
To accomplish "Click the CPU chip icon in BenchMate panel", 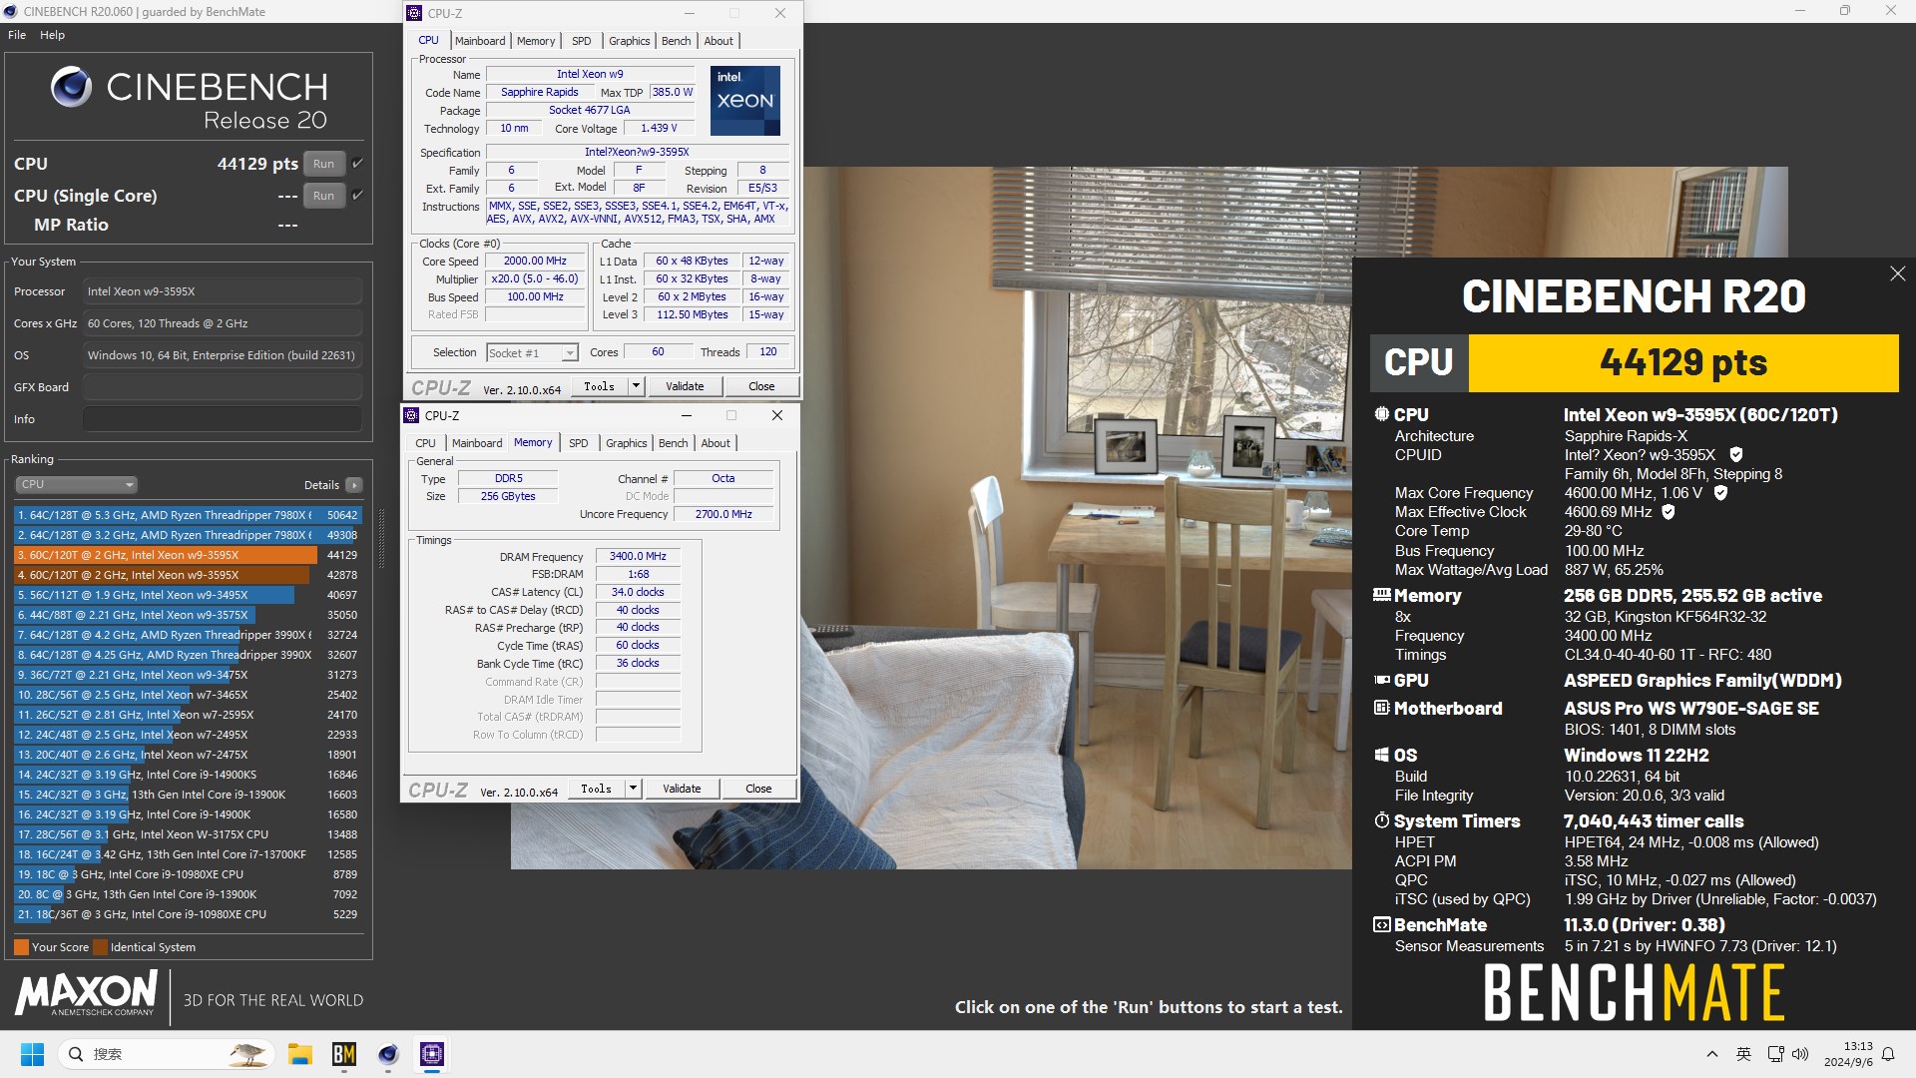I will 1382,414.
